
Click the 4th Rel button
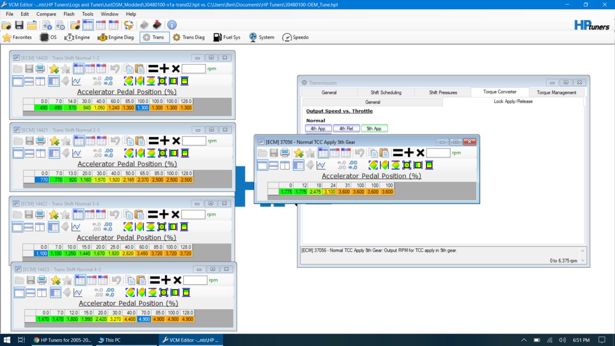tap(346, 128)
